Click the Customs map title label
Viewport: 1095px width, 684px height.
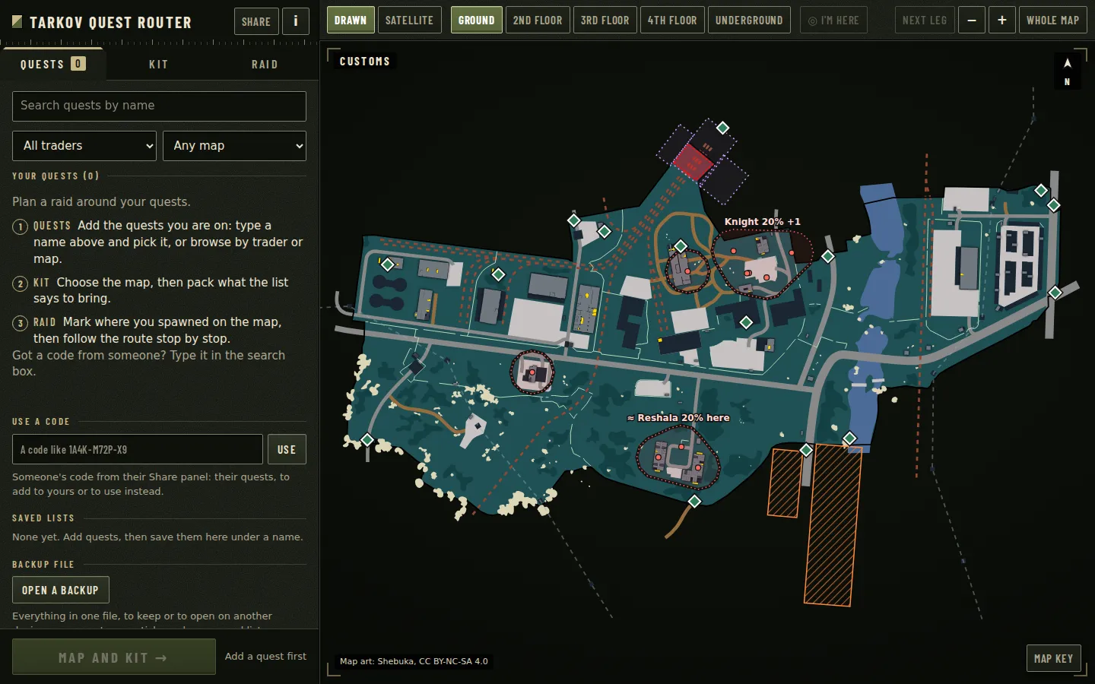(365, 62)
